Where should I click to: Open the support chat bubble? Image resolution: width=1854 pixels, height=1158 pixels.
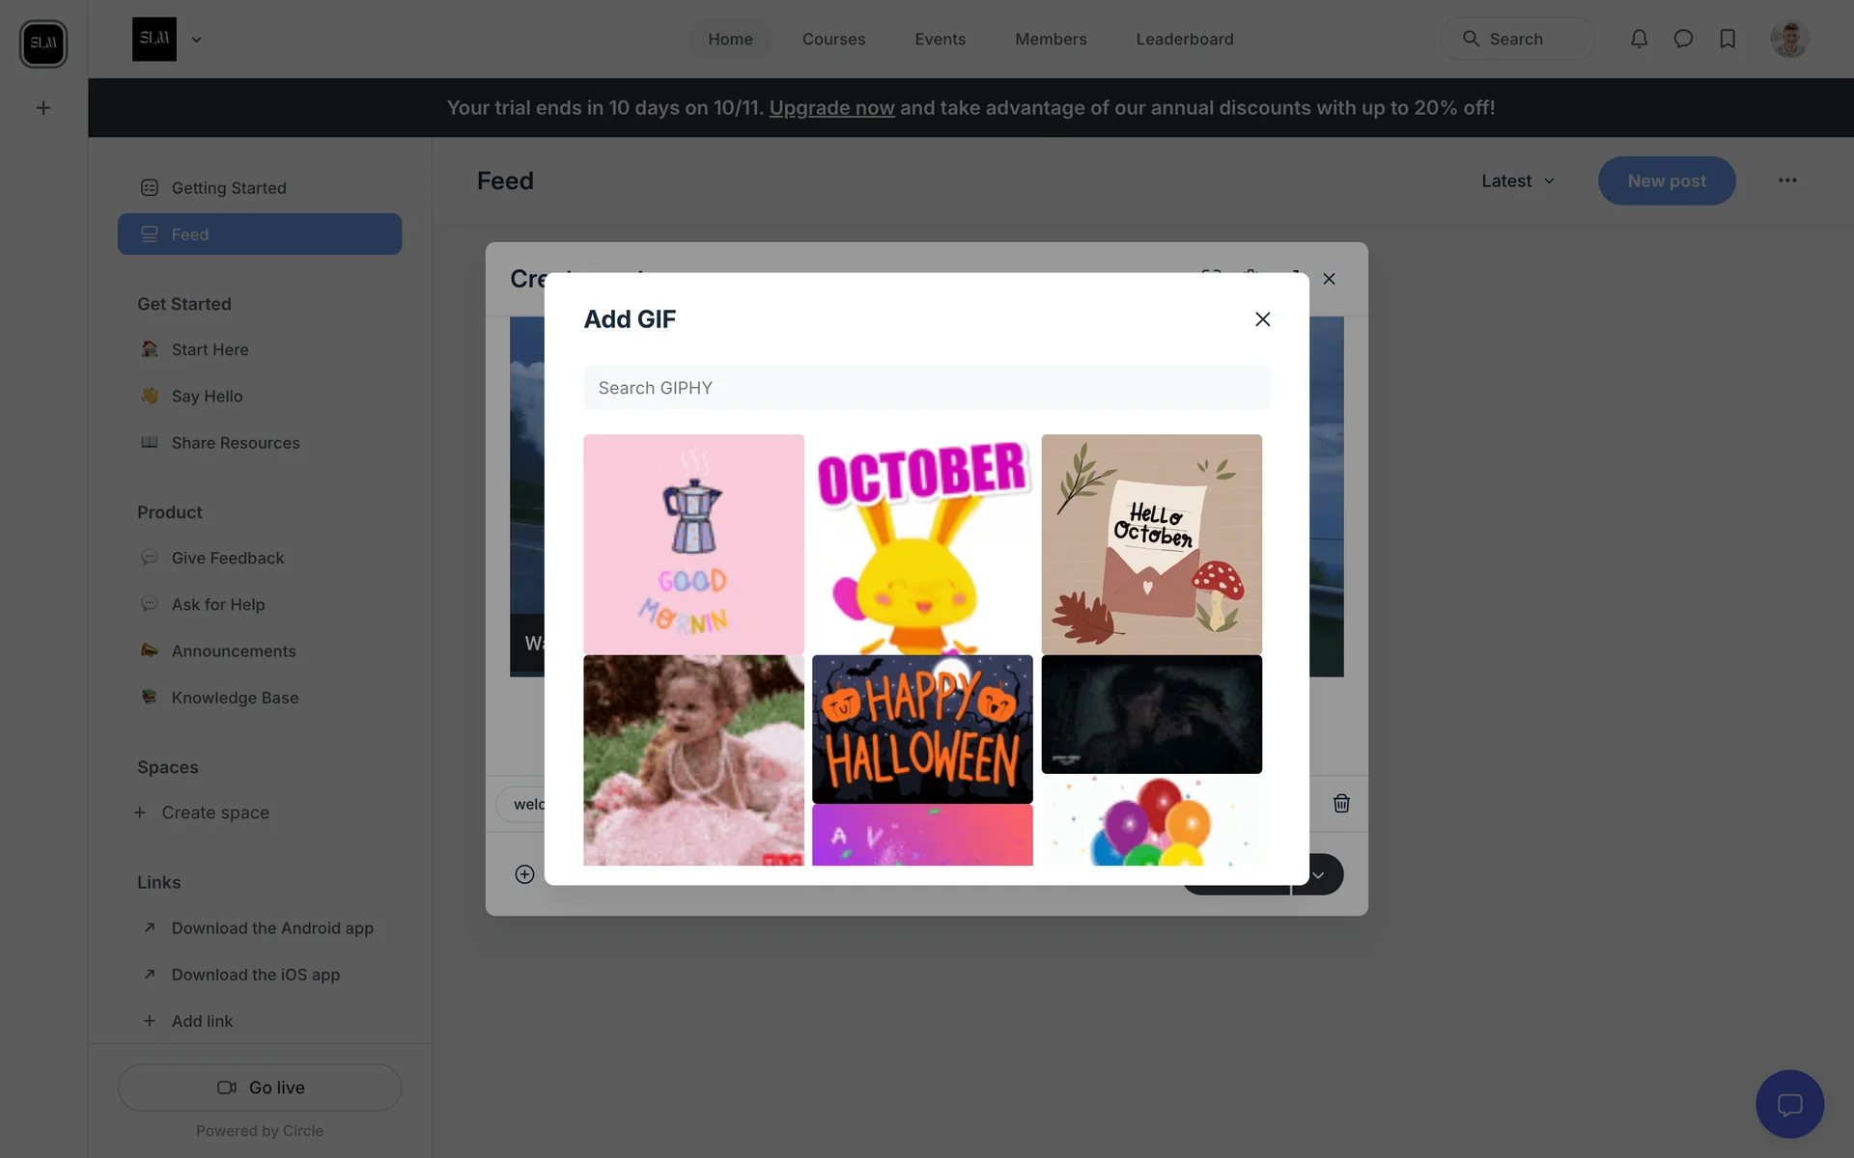click(x=1789, y=1104)
